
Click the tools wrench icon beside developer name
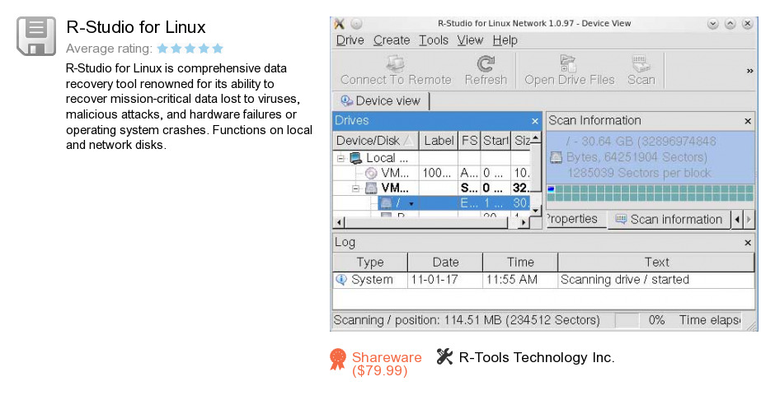point(444,356)
